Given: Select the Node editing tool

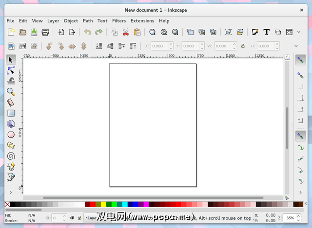Looking at the screenshot, I should tap(11, 70).
